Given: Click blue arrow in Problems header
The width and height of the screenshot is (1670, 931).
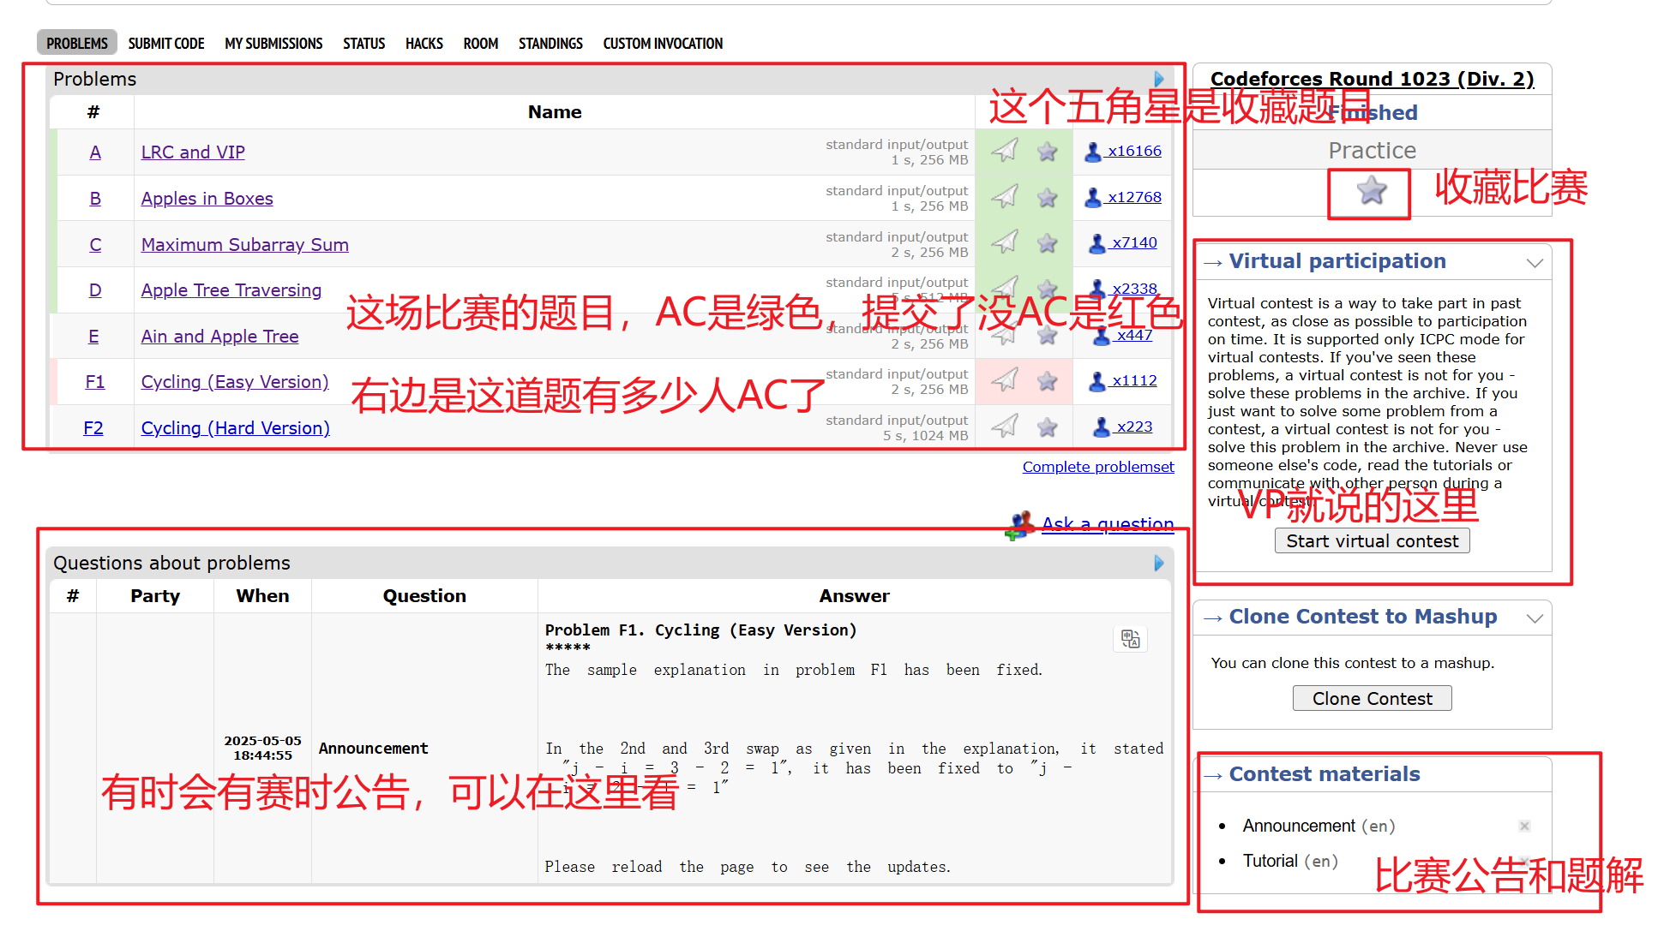Looking at the screenshot, I should pyautogui.click(x=1159, y=79).
